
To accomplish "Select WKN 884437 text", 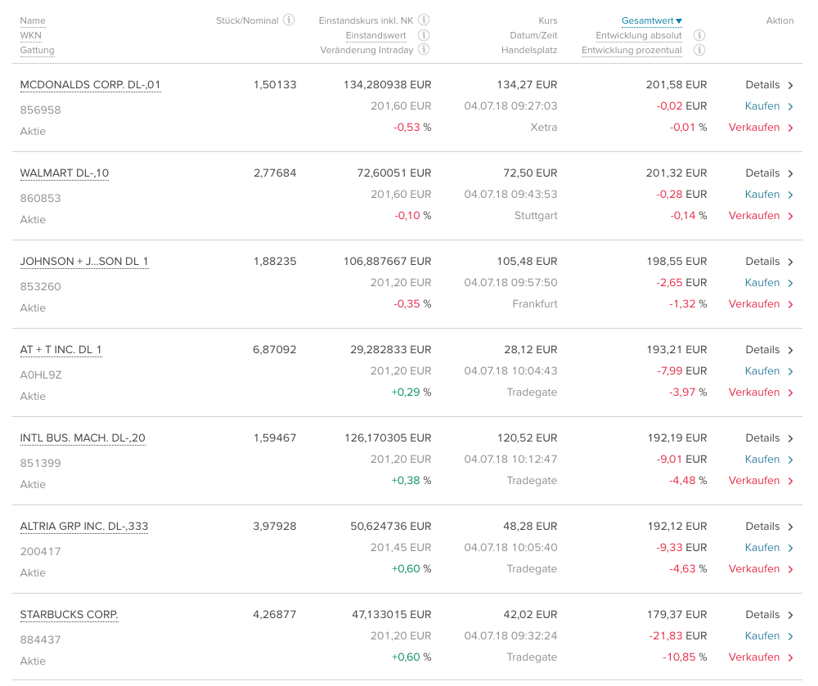I will [40, 639].
